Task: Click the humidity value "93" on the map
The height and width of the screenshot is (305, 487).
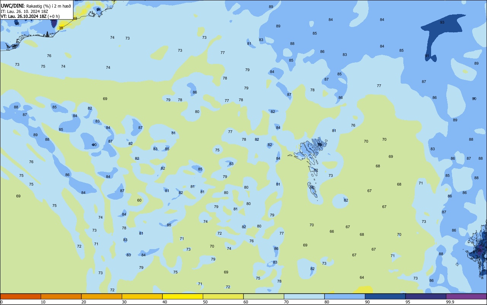Action: coord(442,22)
